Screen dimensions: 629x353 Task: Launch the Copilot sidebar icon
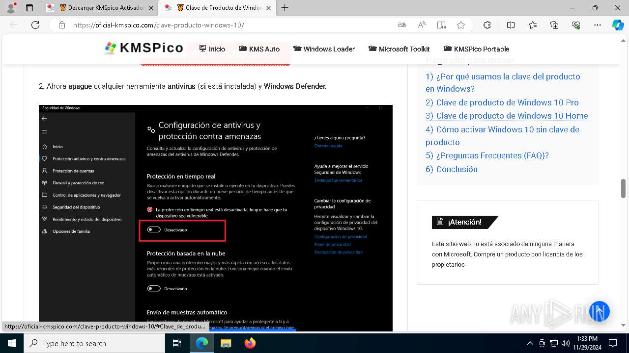point(618,25)
